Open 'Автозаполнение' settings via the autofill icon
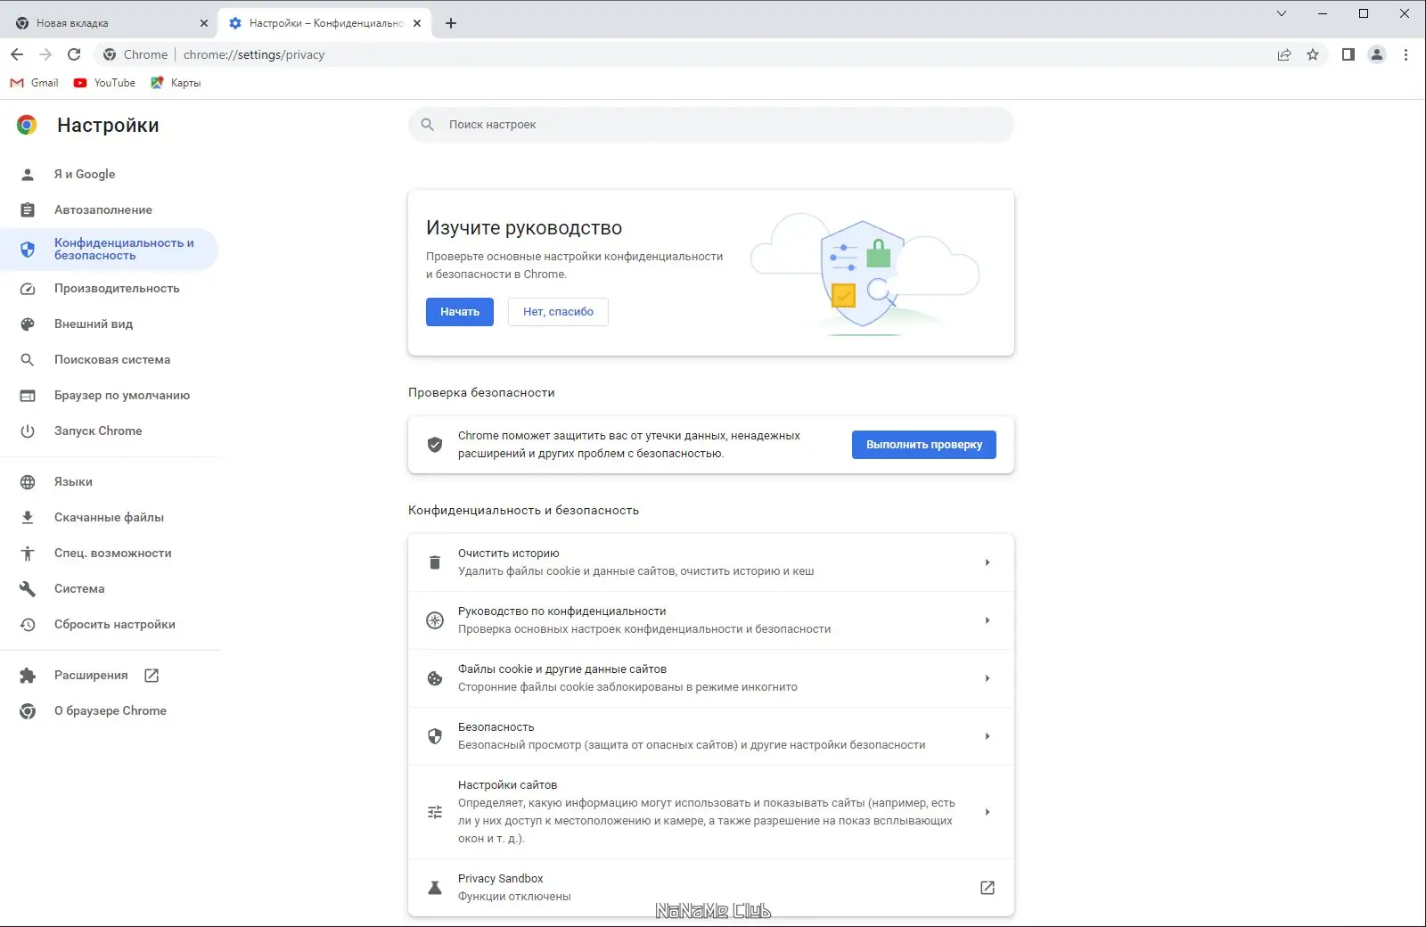 pyautogui.click(x=28, y=209)
